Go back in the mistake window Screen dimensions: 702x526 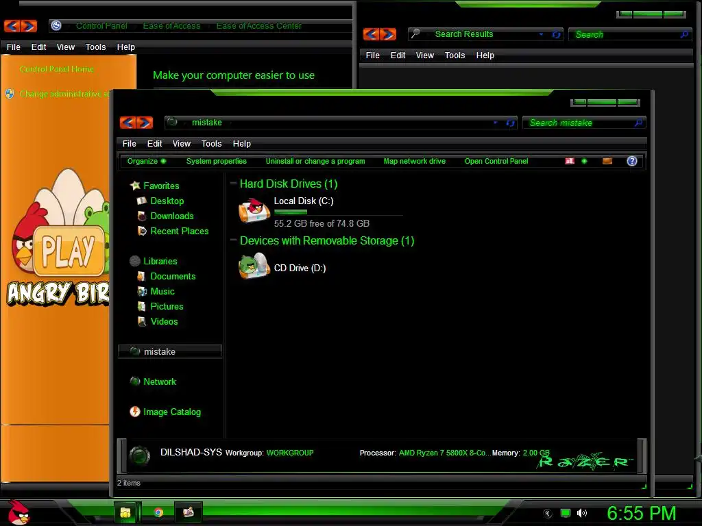(x=128, y=123)
